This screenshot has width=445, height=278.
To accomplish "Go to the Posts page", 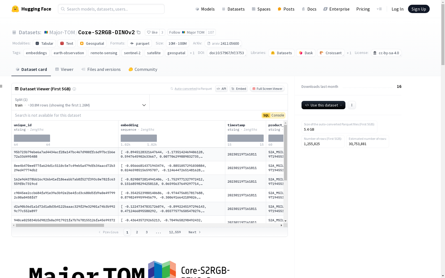I will coord(286,9).
